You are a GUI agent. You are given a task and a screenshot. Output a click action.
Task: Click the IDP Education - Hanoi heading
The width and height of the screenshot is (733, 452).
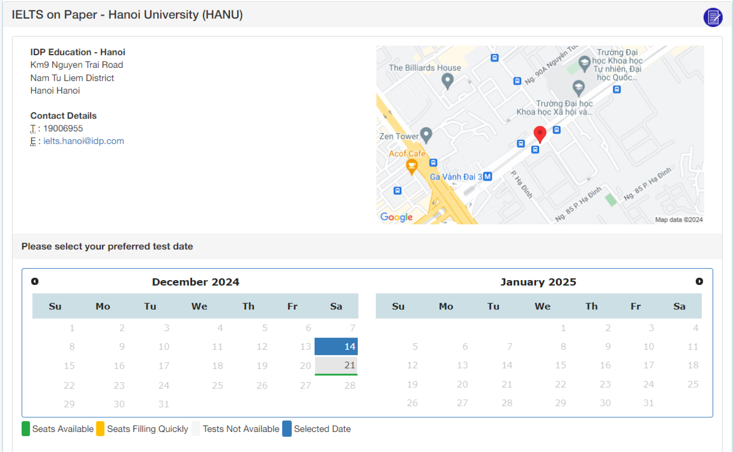pyautogui.click(x=78, y=52)
